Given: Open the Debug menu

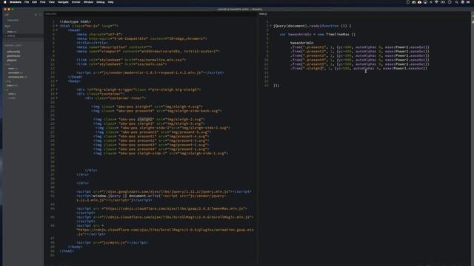Looking at the screenshot, I should tap(101, 2).
